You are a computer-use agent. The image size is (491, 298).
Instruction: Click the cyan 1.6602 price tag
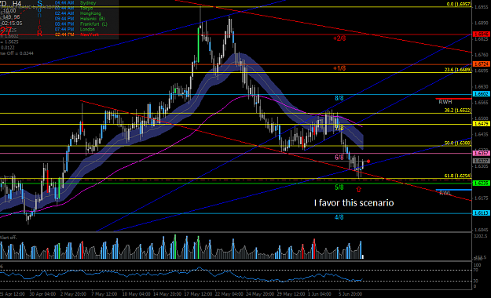pyautogui.click(x=482, y=94)
